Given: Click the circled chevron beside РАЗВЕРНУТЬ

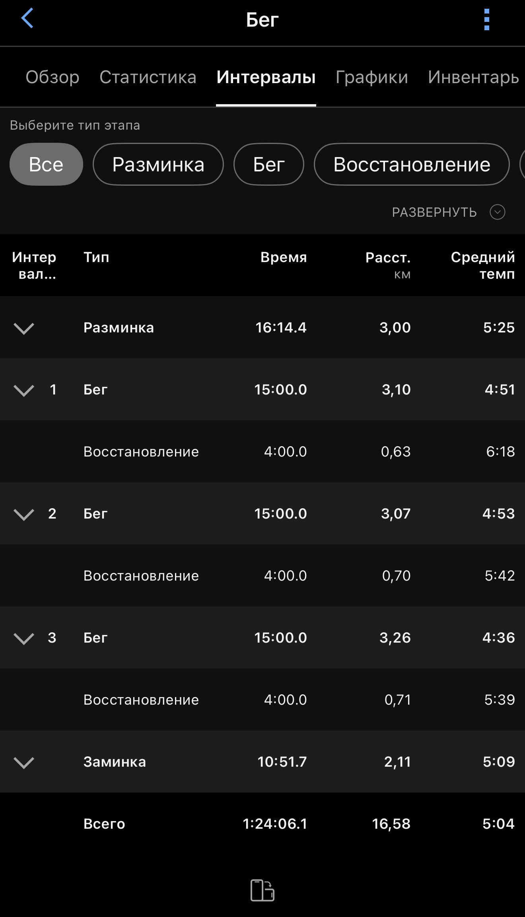Looking at the screenshot, I should coord(498,212).
